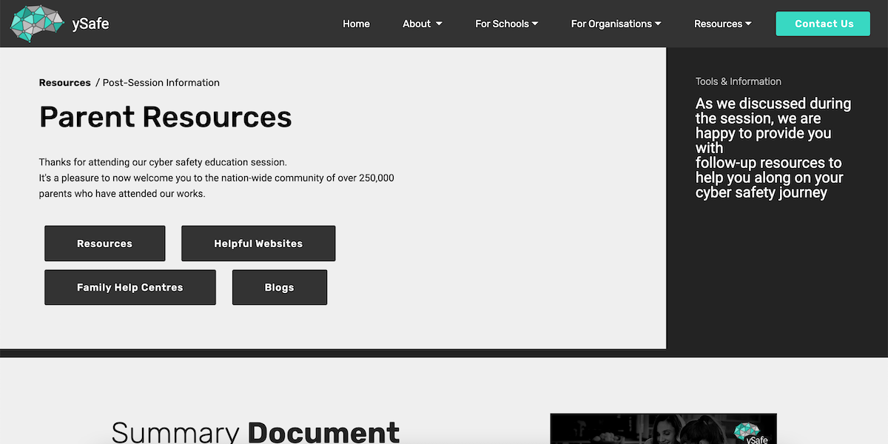Go to the Home page
Screen dimensions: 888x444
[356, 24]
